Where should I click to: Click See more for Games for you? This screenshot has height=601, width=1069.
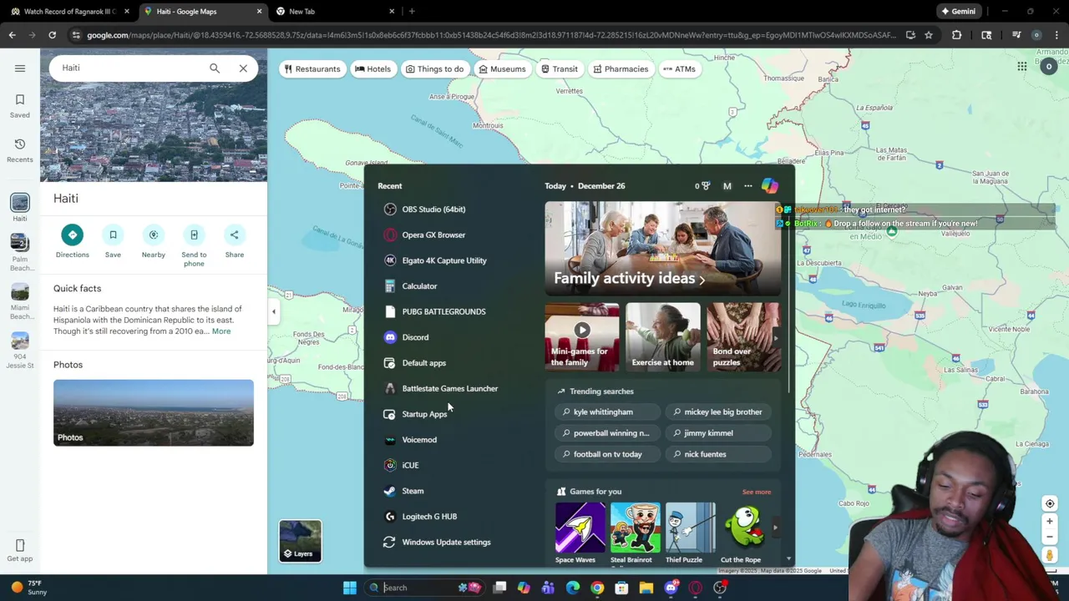pyautogui.click(x=757, y=492)
